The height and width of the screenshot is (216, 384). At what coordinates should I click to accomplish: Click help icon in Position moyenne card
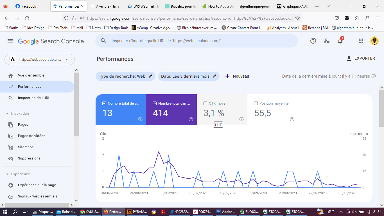pos(292,119)
